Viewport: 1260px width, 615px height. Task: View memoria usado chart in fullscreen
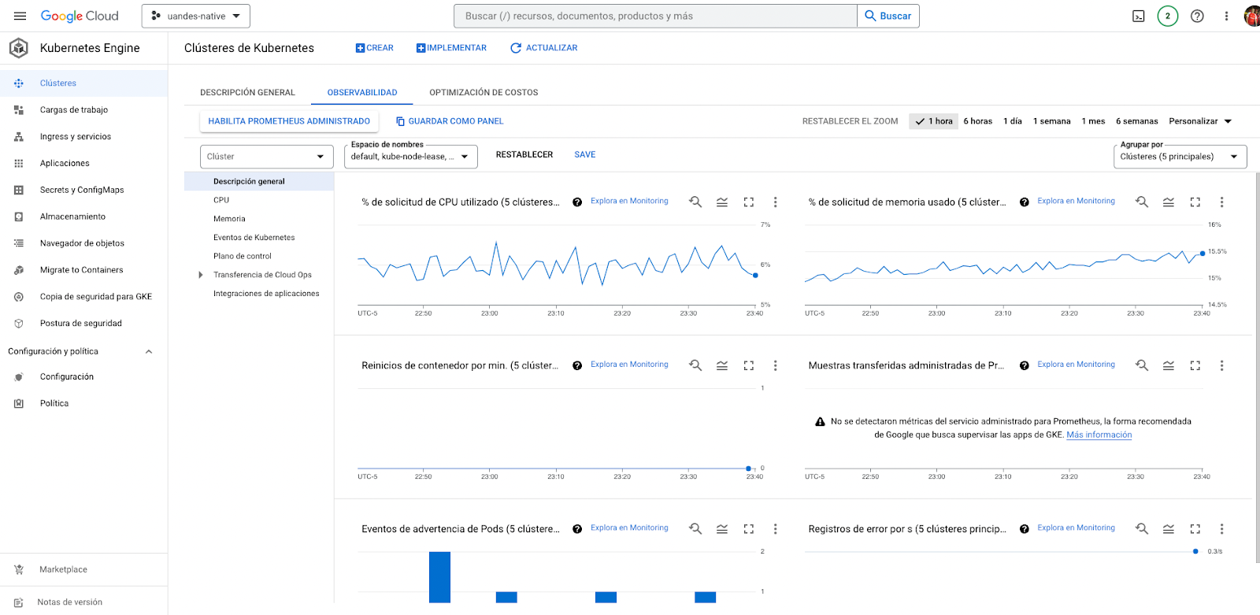(1195, 202)
